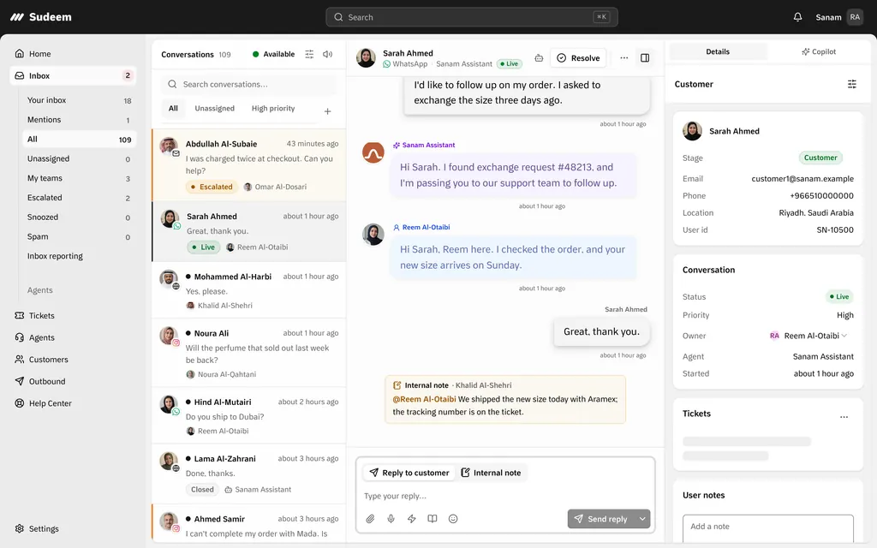Open the Tickets section three-dots menu
Screen dimensions: 877x548
(844, 417)
